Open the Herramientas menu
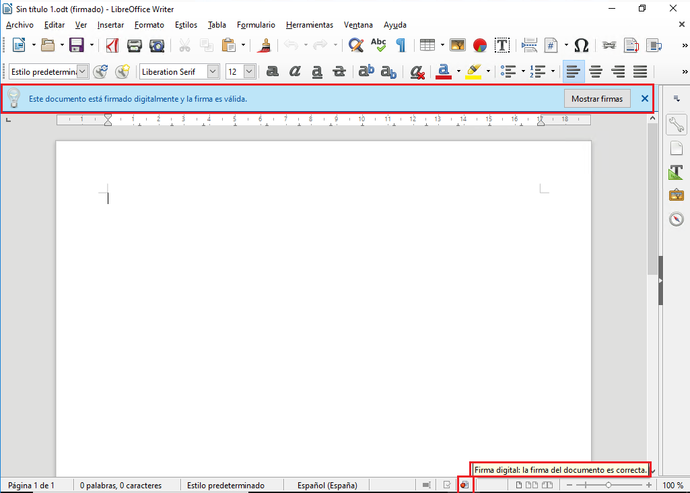The height and width of the screenshot is (493, 690). tap(309, 25)
